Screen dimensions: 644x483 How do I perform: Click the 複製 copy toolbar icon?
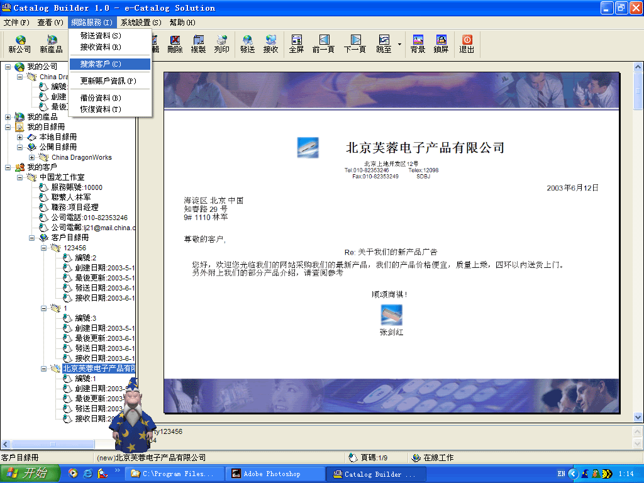[x=198, y=44]
